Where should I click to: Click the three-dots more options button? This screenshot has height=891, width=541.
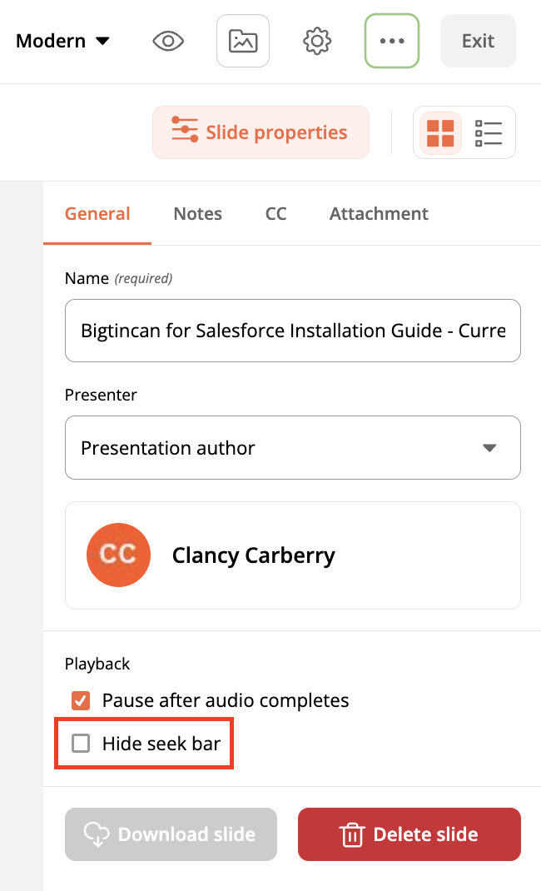click(392, 41)
